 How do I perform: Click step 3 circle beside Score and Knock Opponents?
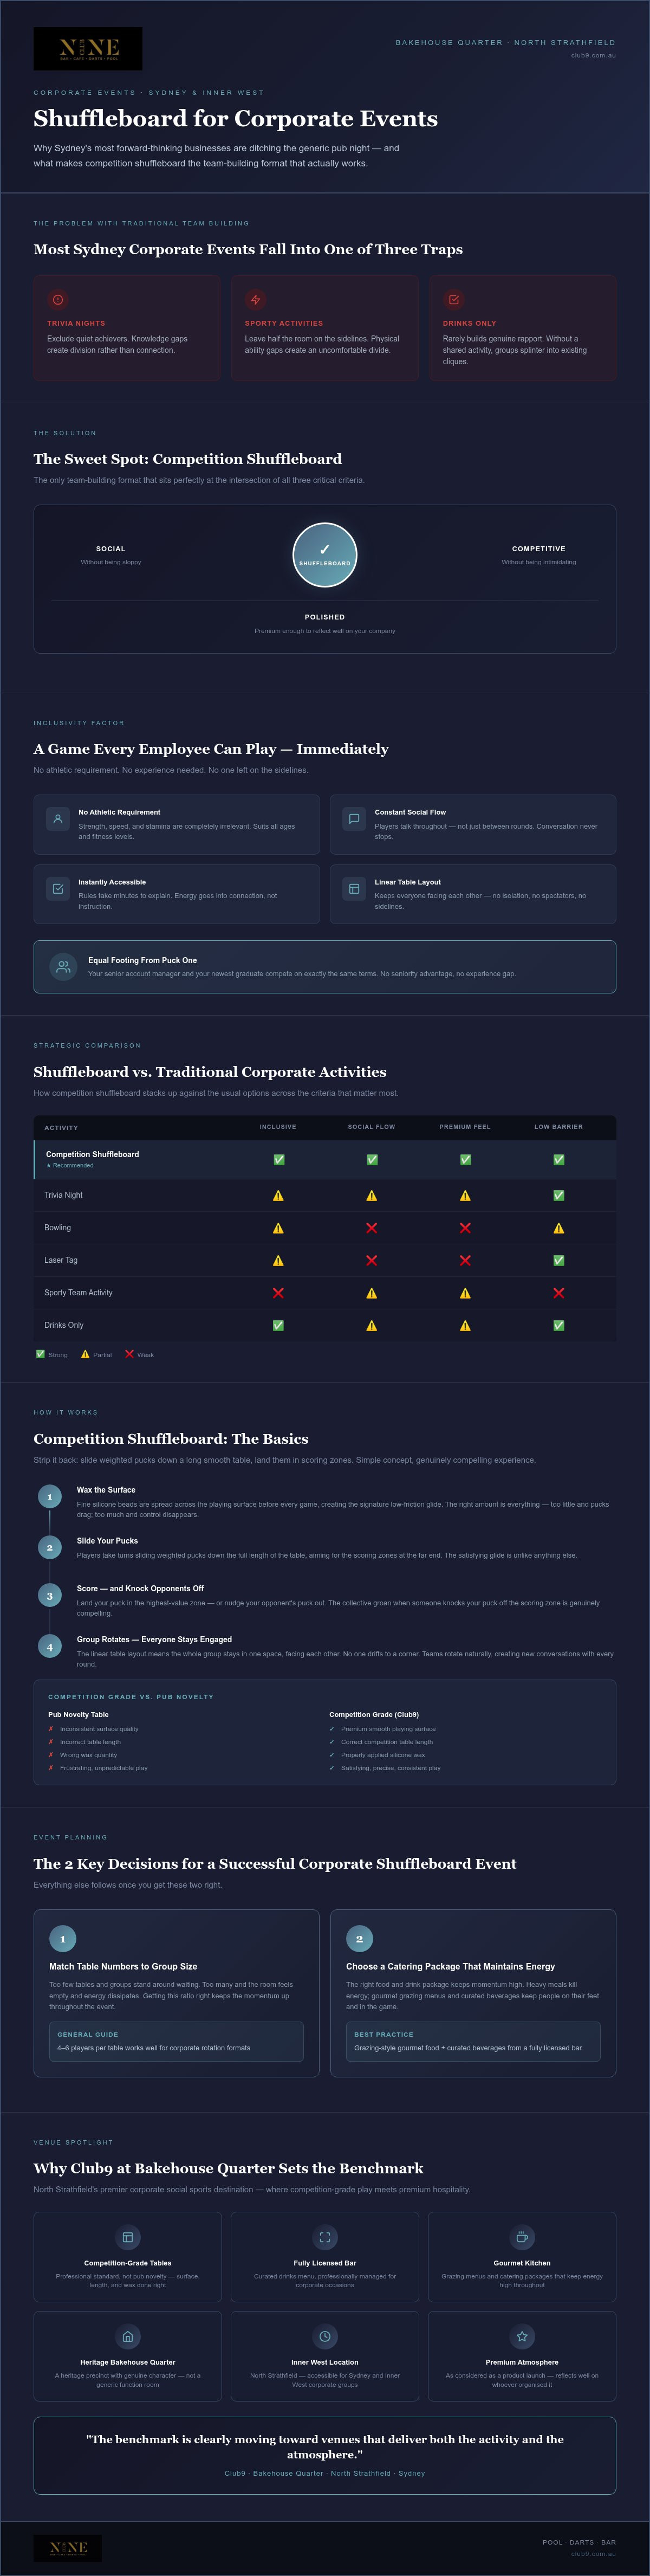[x=49, y=1595]
